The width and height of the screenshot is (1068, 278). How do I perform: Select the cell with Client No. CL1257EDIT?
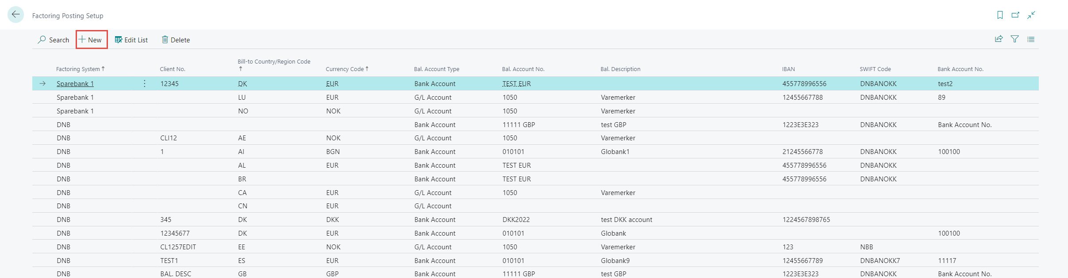pos(178,247)
